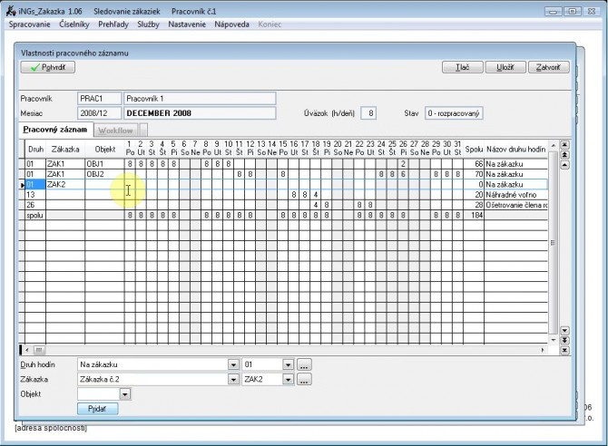Image resolution: width=608 pixels, height=446 pixels.
Task: Open Zákazka name dropdown arrow
Action: click(x=233, y=379)
